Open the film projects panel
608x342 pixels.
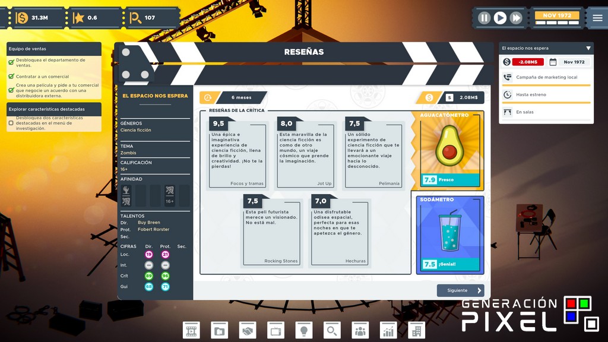click(x=191, y=330)
